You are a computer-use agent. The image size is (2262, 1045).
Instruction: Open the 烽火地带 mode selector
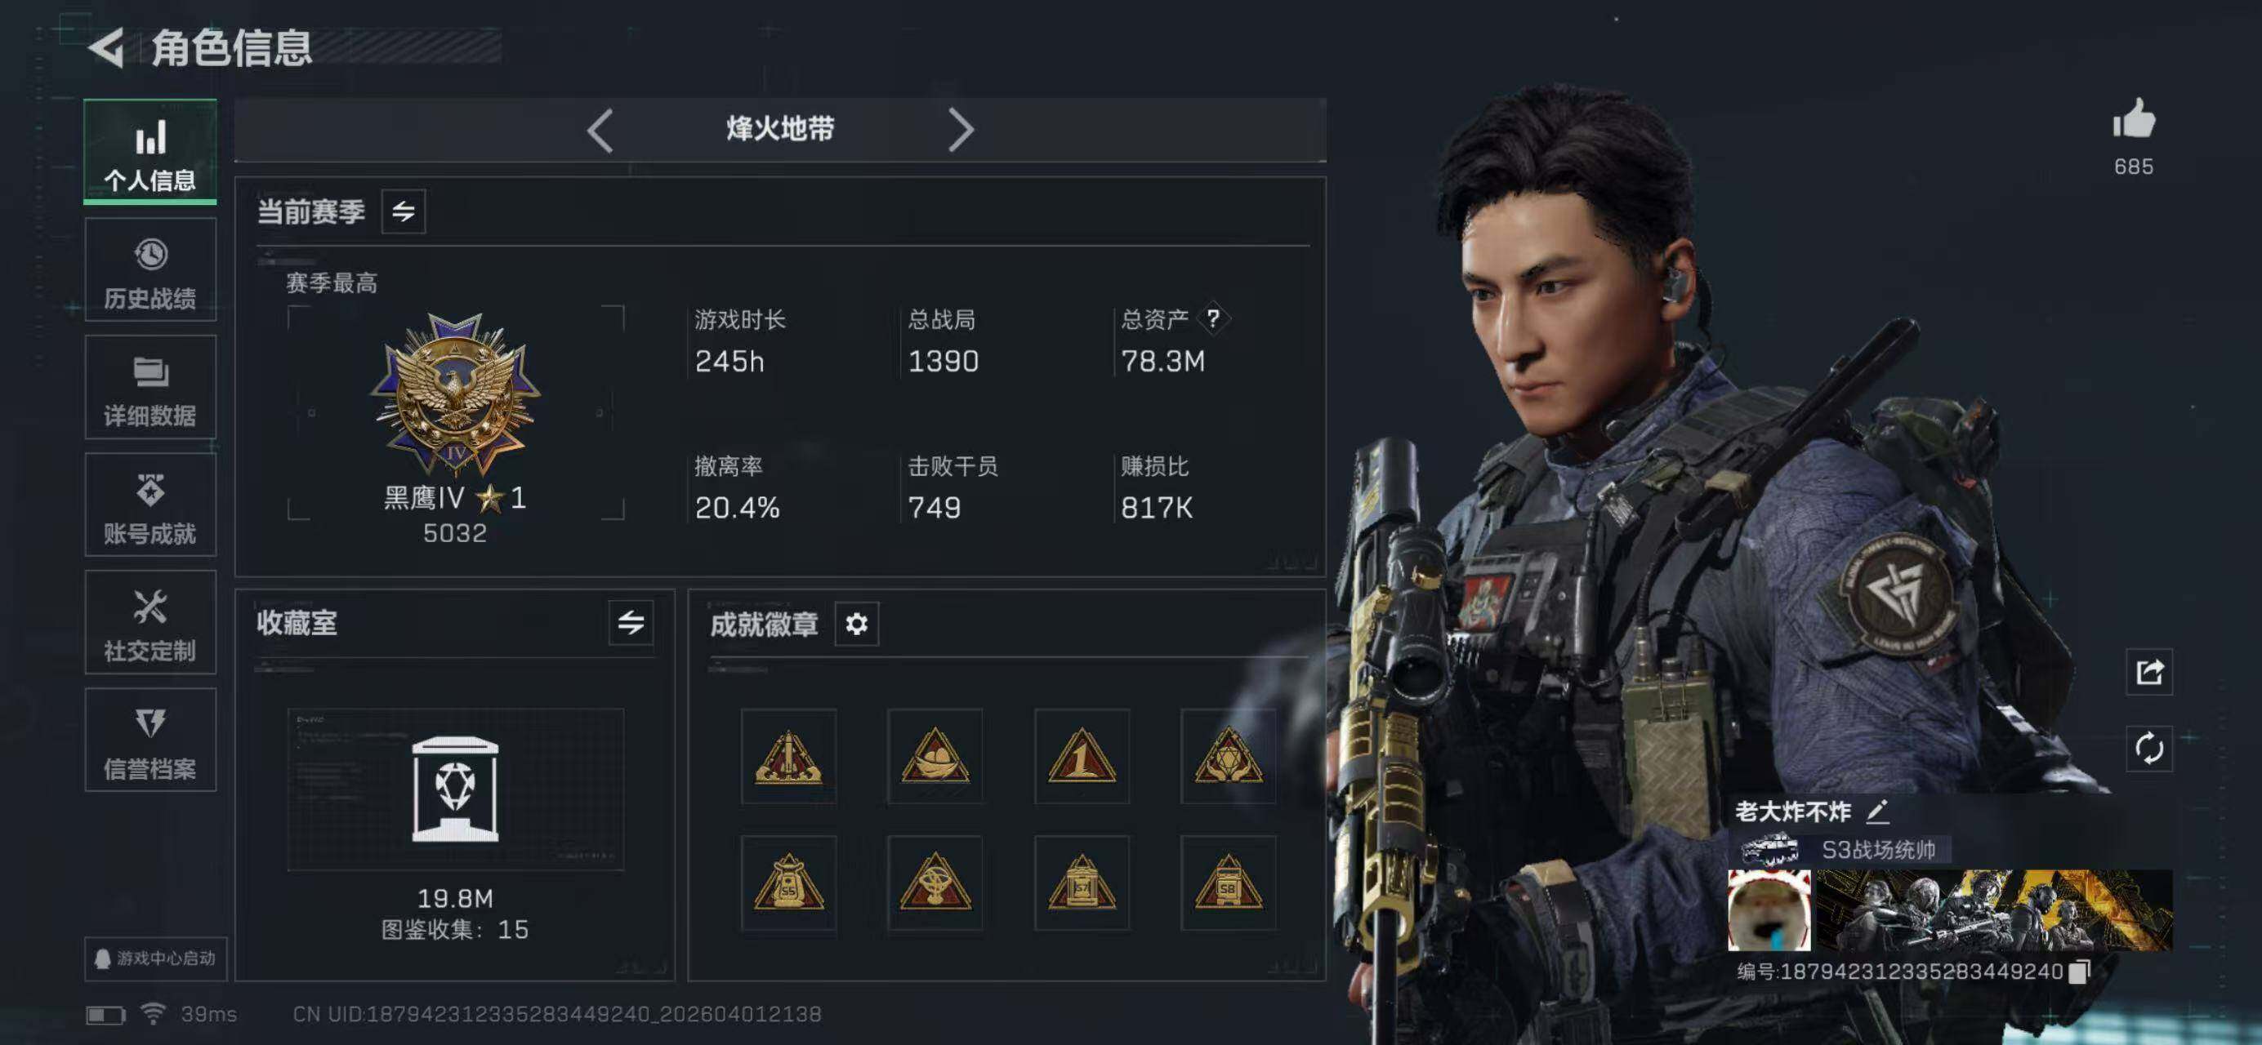(780, 130)
